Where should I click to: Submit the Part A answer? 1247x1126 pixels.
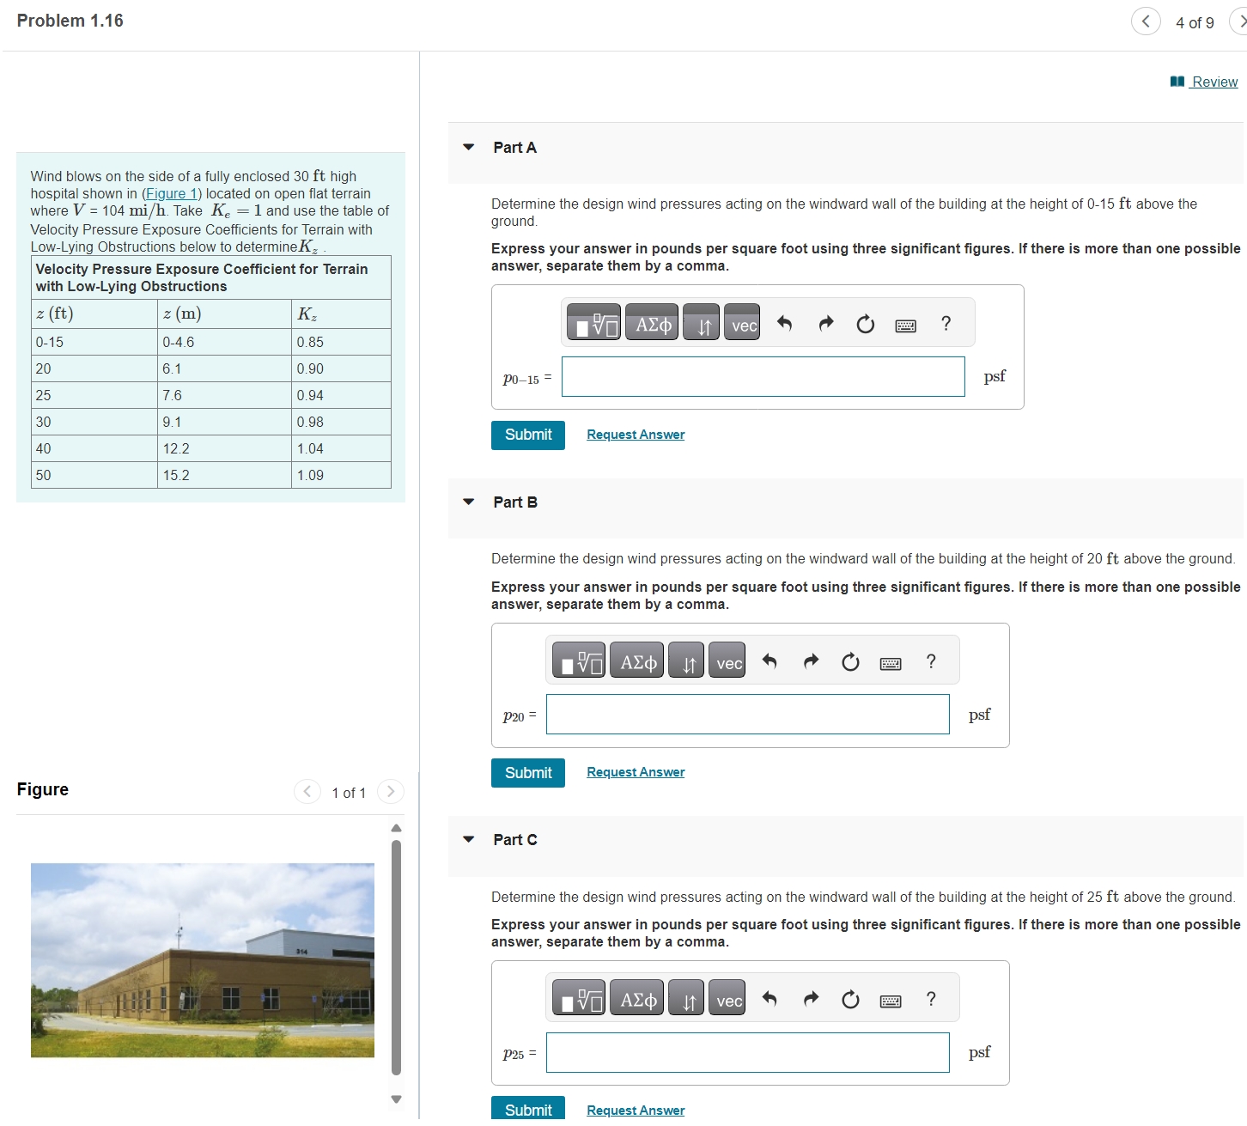[528, 435]
